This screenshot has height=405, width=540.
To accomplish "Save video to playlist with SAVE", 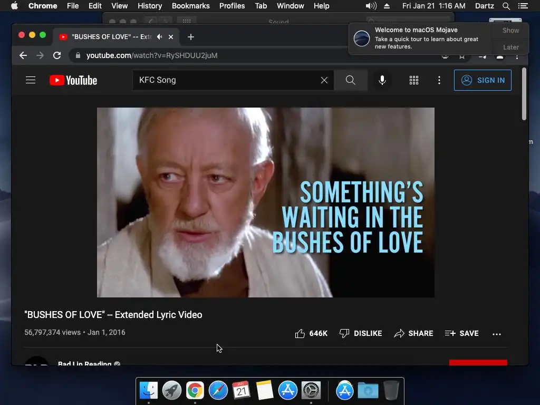I will [x=461, y=333].
